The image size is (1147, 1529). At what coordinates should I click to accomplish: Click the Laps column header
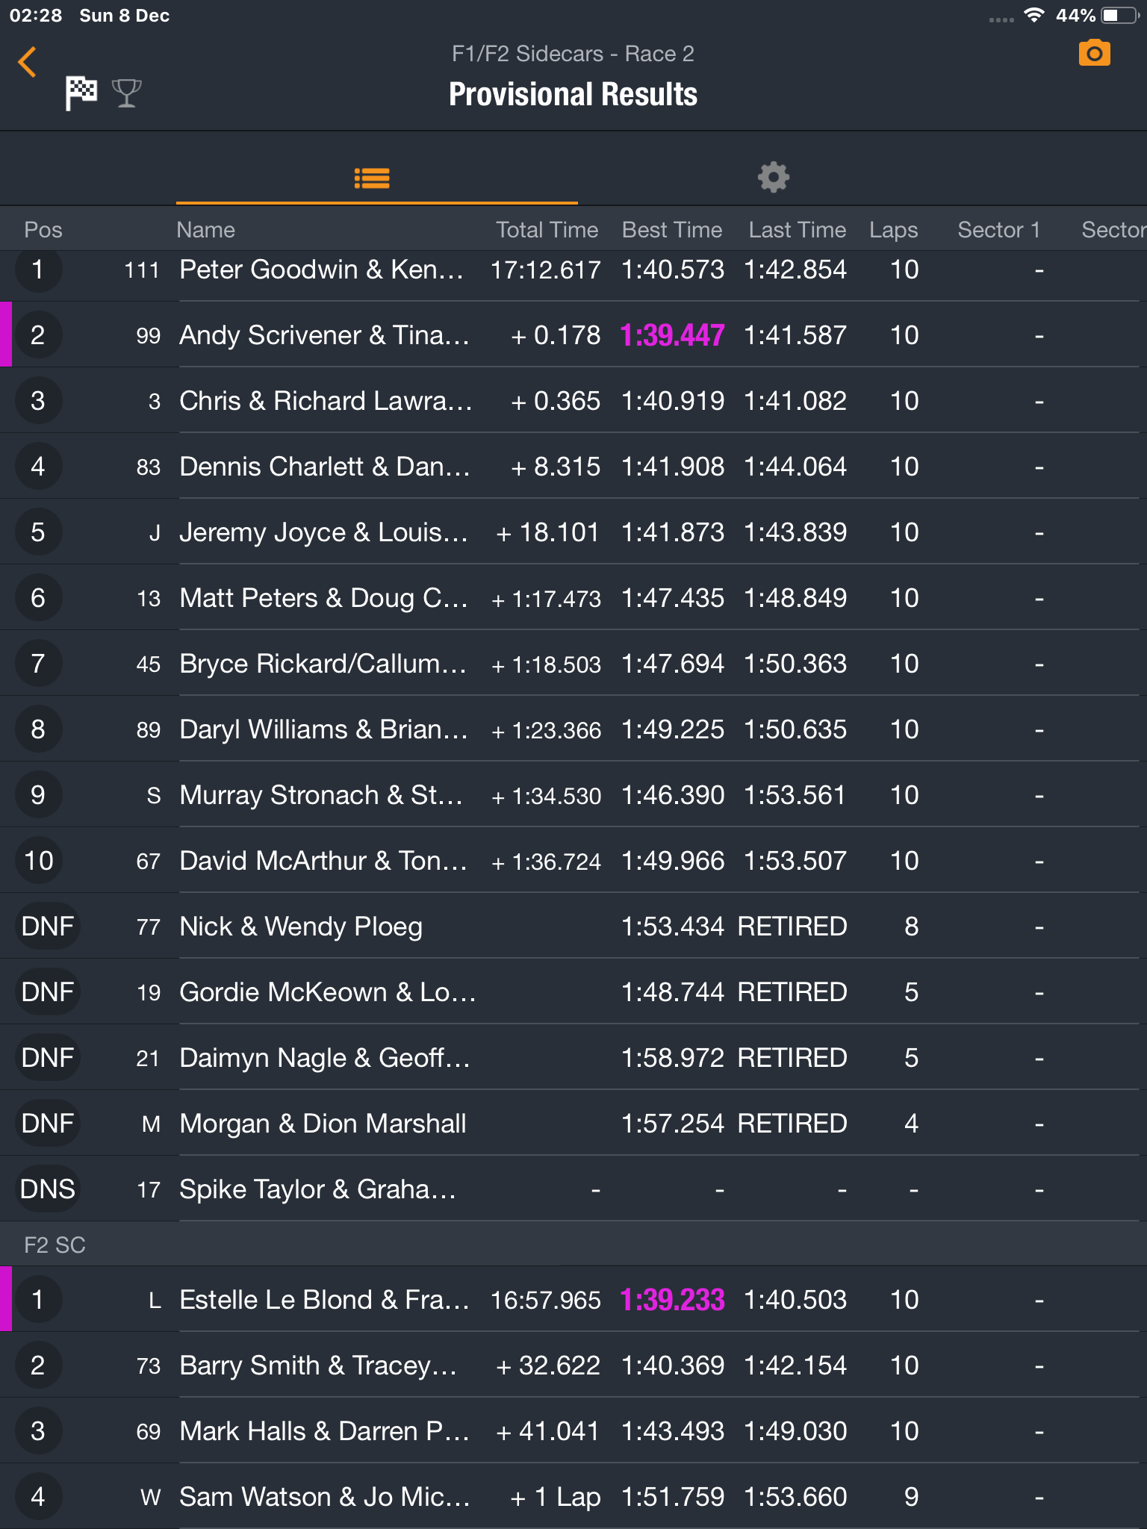(893, 230)
